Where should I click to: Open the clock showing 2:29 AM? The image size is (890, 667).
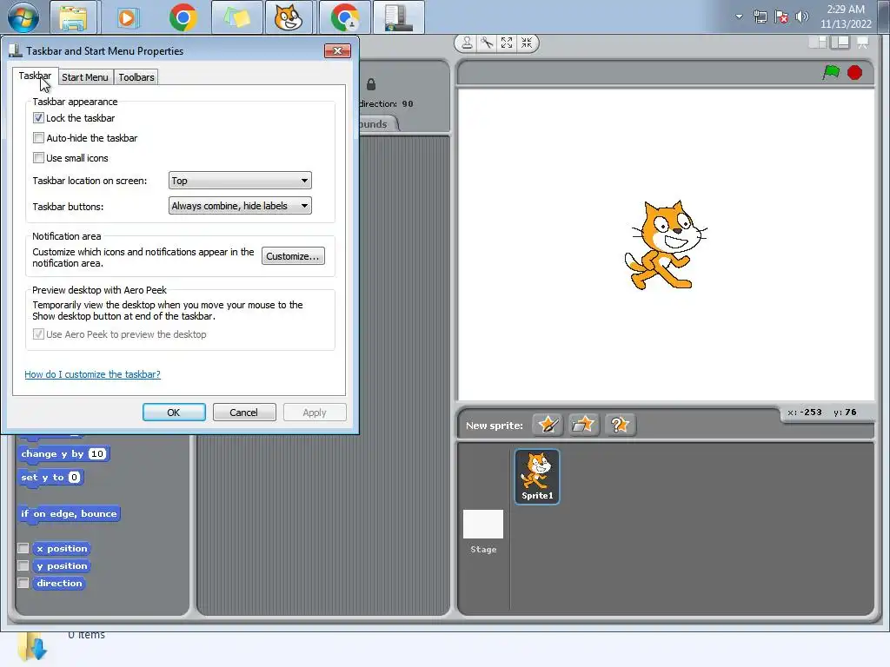[845, 17]
